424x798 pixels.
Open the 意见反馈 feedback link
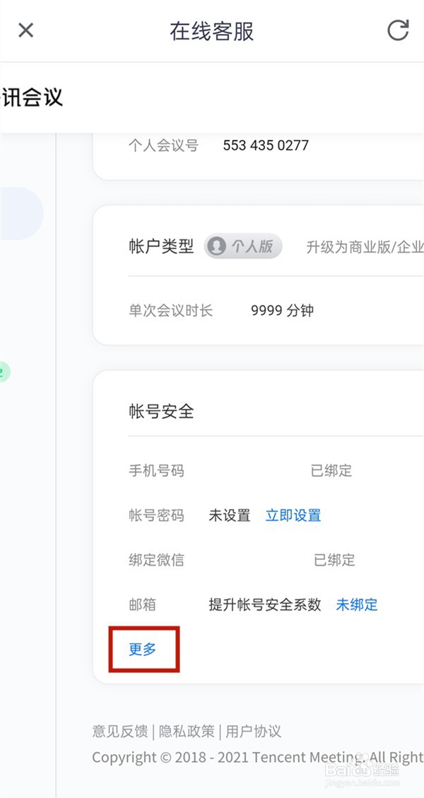[x=121, y=732]
